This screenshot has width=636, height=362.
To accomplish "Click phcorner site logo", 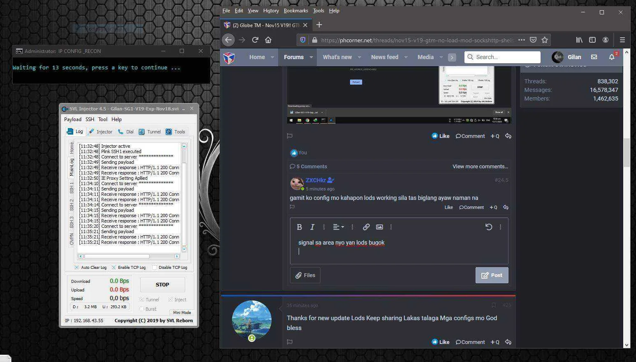I will (x=229, y=57).
